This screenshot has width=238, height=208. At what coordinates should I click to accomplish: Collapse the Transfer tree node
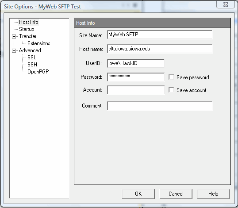point(14,36)
